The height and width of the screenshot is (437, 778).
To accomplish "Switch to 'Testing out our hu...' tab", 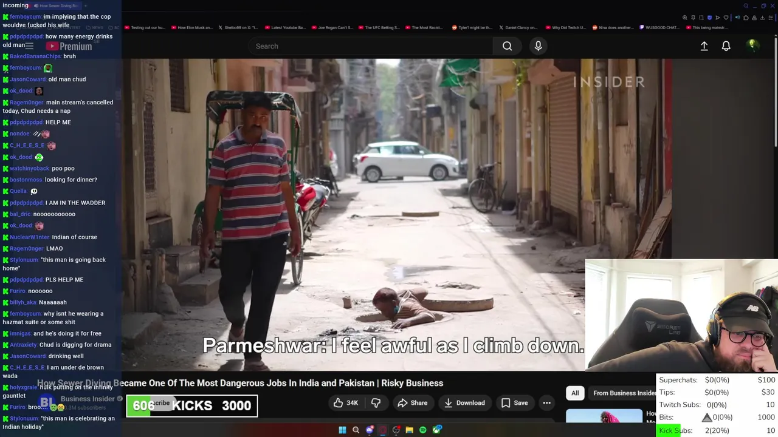I will (143, 27).
